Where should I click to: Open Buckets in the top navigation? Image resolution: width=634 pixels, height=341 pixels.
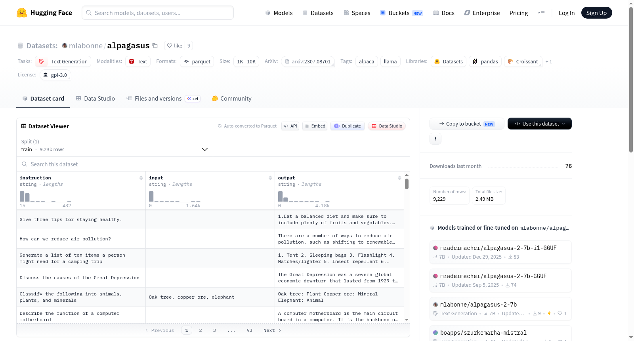pos(401,13)
